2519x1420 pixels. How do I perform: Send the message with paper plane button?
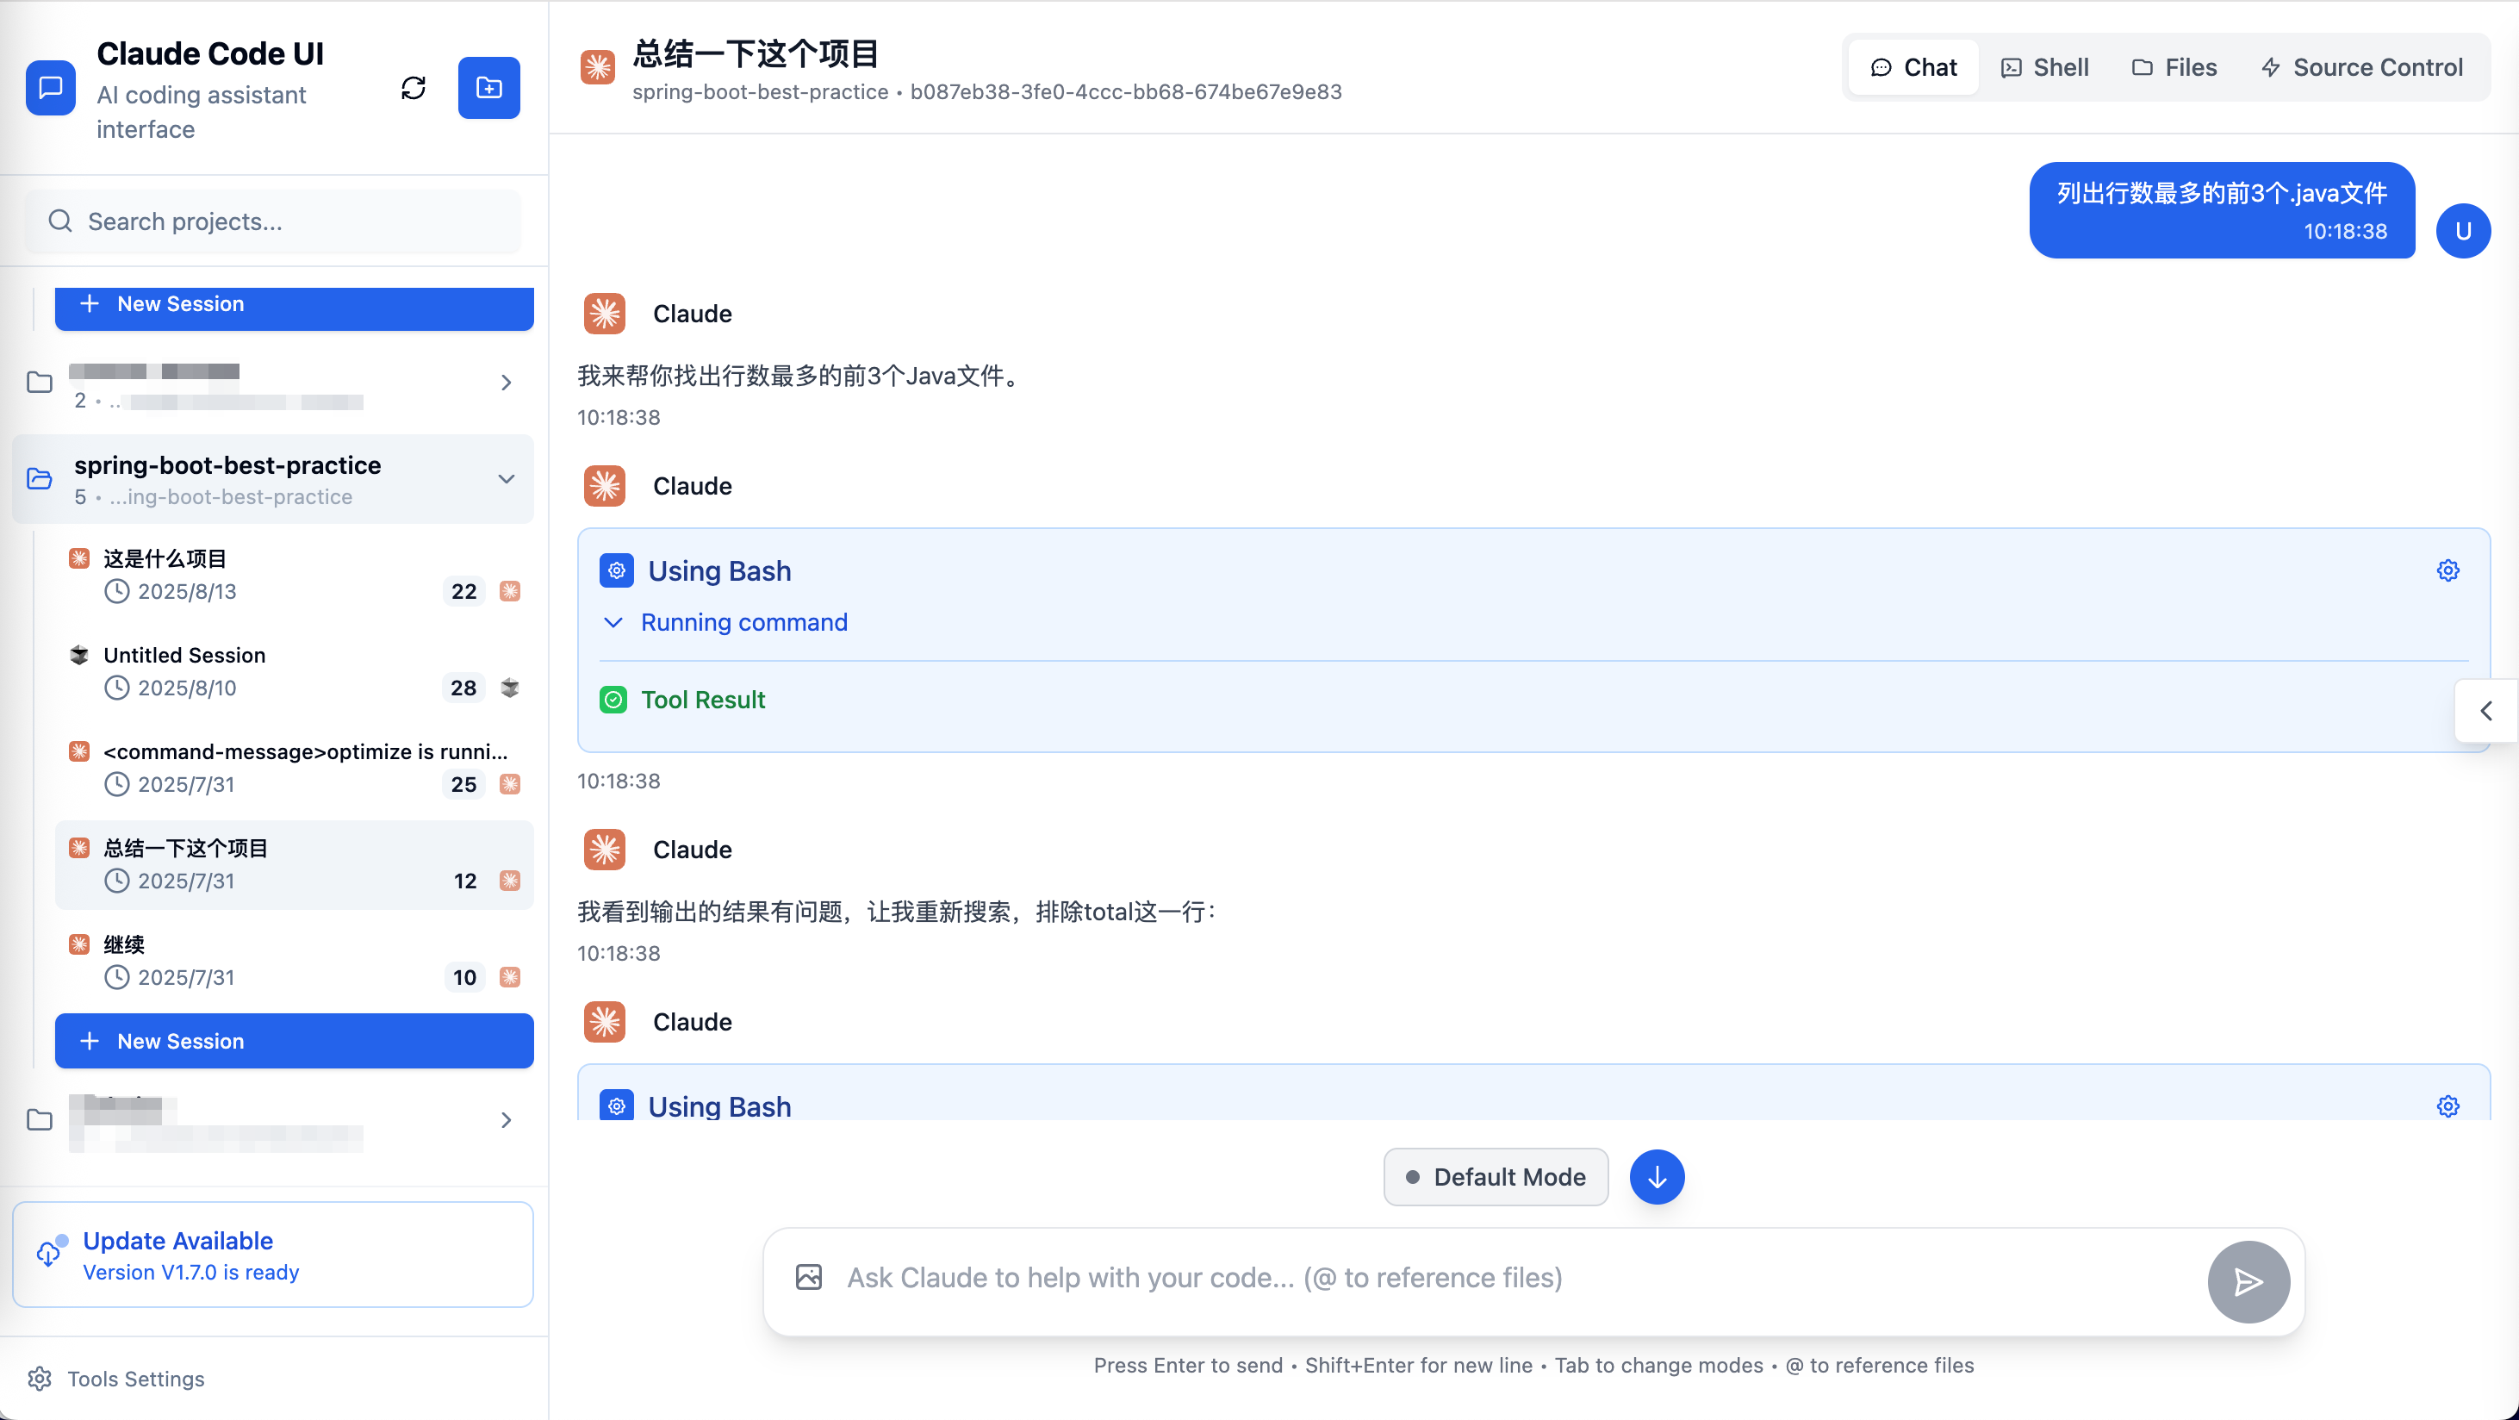(x=2248, y=1281)
